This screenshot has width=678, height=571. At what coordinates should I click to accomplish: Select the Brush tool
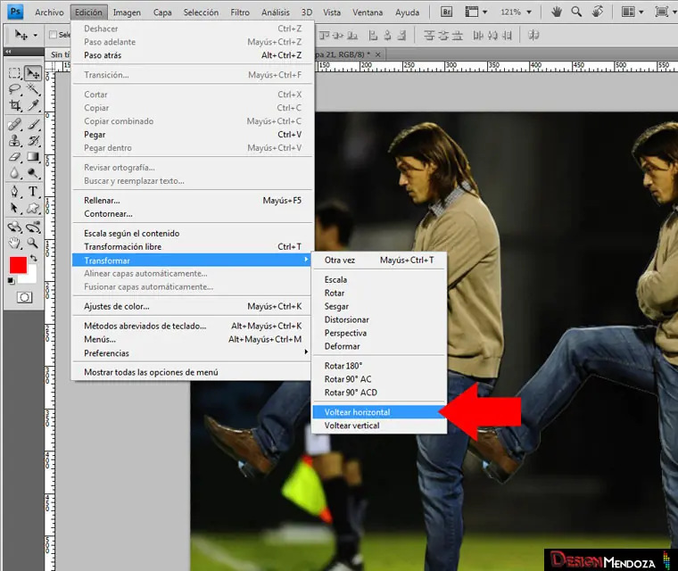point(33,125)
